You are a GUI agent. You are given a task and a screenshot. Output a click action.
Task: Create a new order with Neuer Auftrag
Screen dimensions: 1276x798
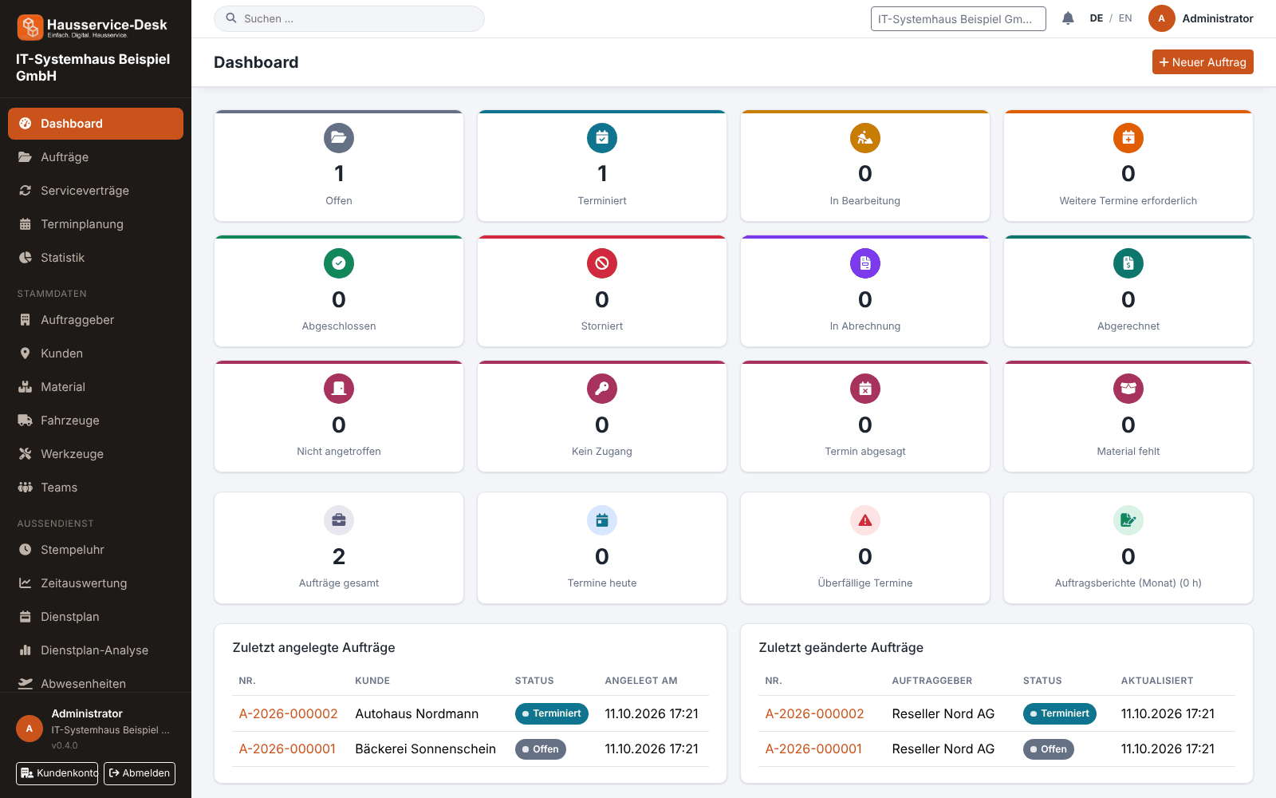(1203, 62)
